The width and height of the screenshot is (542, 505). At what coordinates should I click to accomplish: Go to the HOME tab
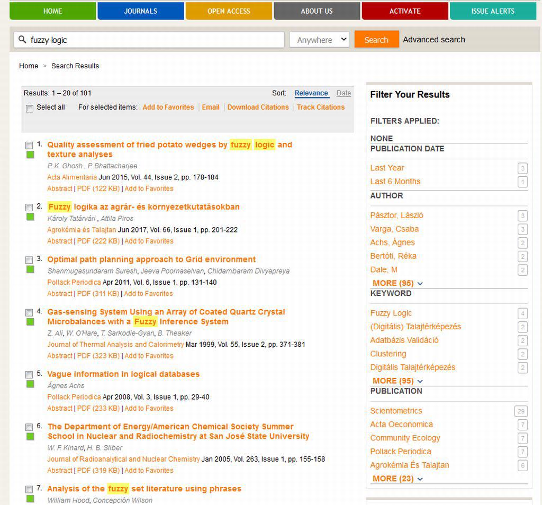pyautogui.click(x=52, y=11)
